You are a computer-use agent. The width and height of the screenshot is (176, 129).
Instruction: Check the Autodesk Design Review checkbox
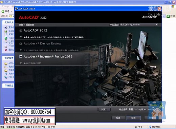pyautogui.click(x=21, y=44)
